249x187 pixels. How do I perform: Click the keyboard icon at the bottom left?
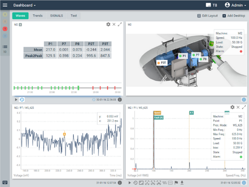click(5, 183)
